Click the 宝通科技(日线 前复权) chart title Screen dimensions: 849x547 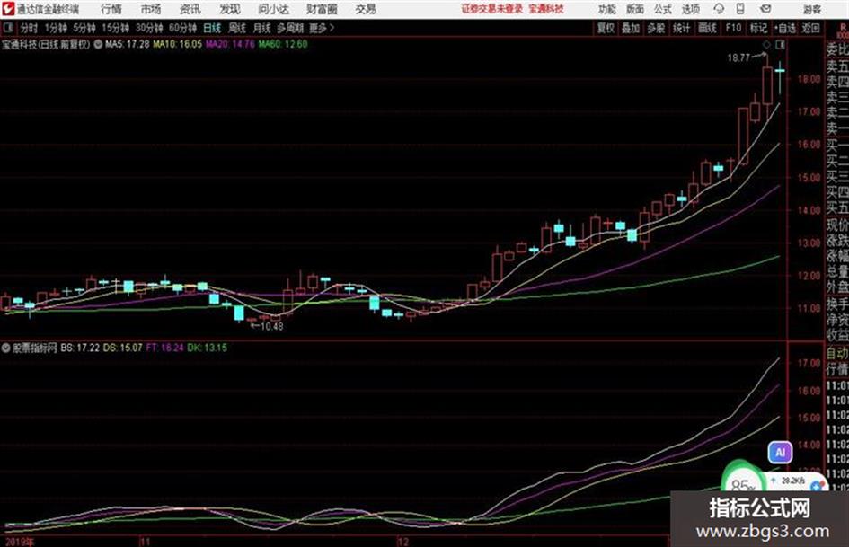(46, 44)
